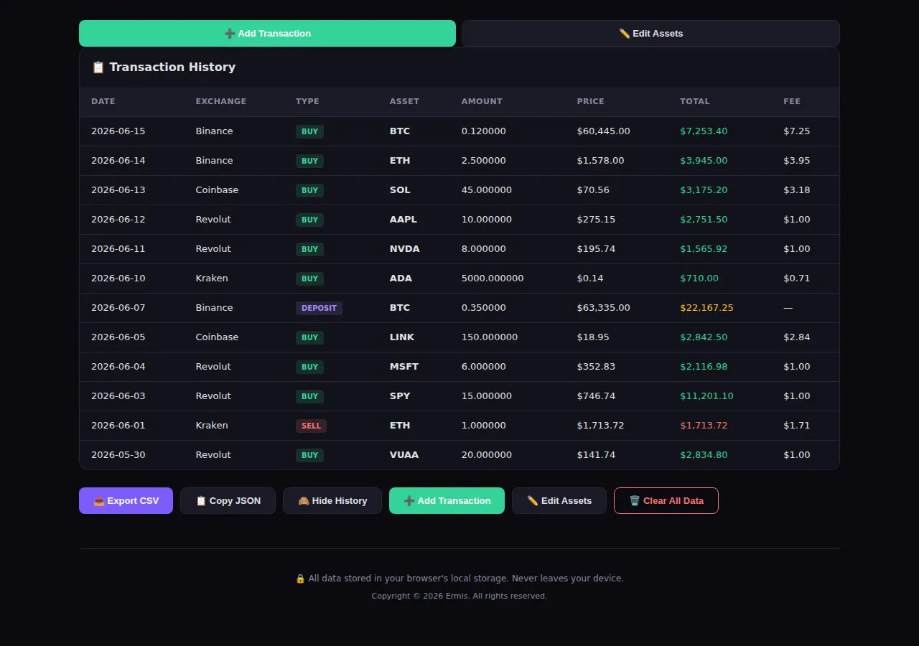Click the Copyright 2026 Ermis footer text
The width and height of the screenshot is (919, 646).
click(x=459, y=596)
